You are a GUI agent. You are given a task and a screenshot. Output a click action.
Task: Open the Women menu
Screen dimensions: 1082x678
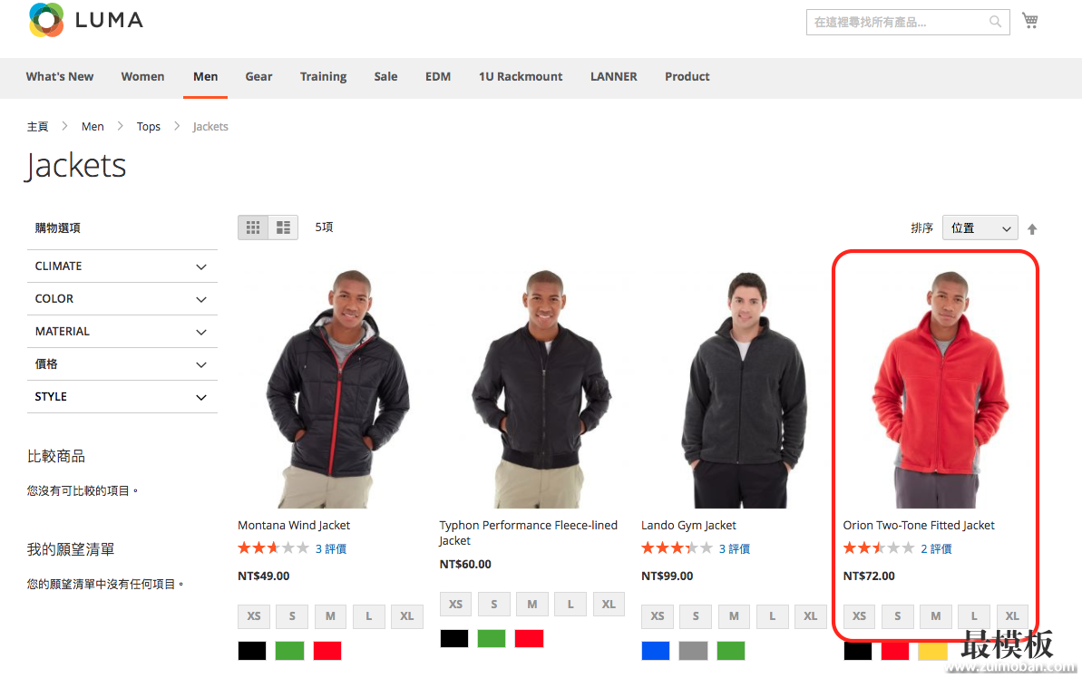point(142,76)
